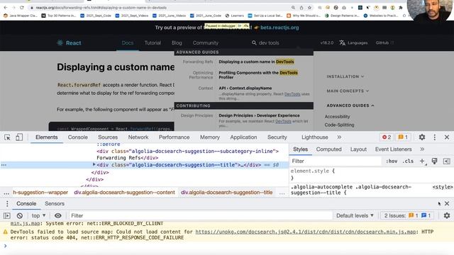454x255 pixels.
Task: Toggle the .cls class editor
Action: pos(408,161)
